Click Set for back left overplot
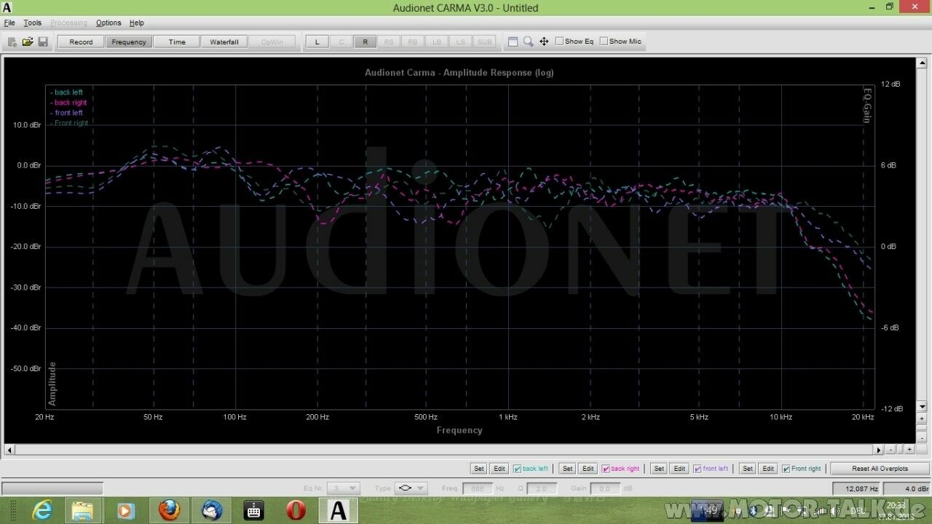Screen dimensions: 932x524 pyautogui.click(x=478, y=469)
